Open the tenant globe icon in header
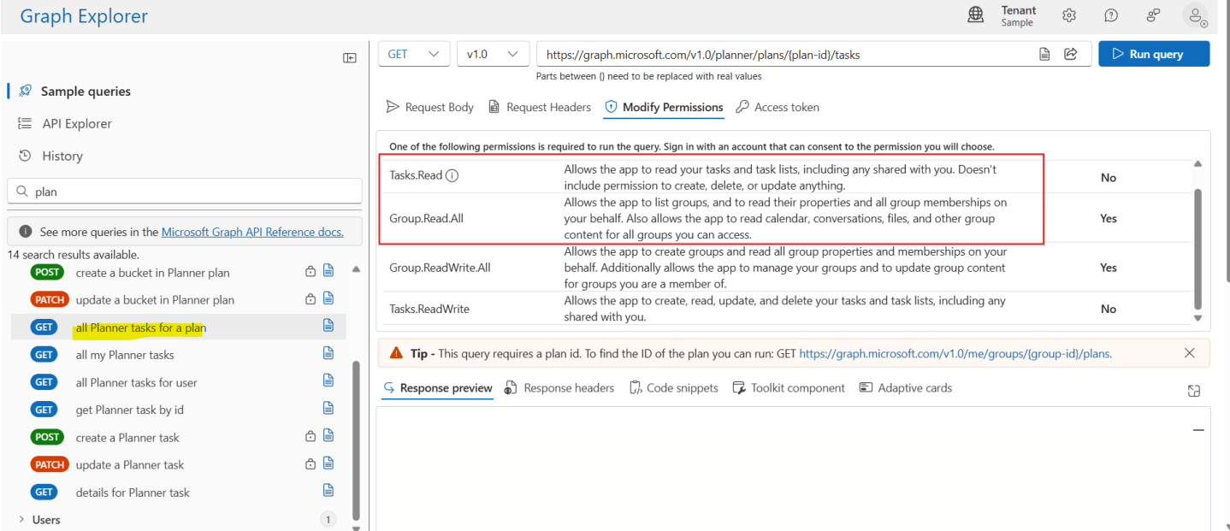This screenshot has width=1230, height=531. click(975, 15)
